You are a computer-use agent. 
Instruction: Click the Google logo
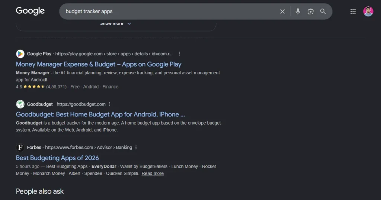pyautogui.click(x=30, y=11)
